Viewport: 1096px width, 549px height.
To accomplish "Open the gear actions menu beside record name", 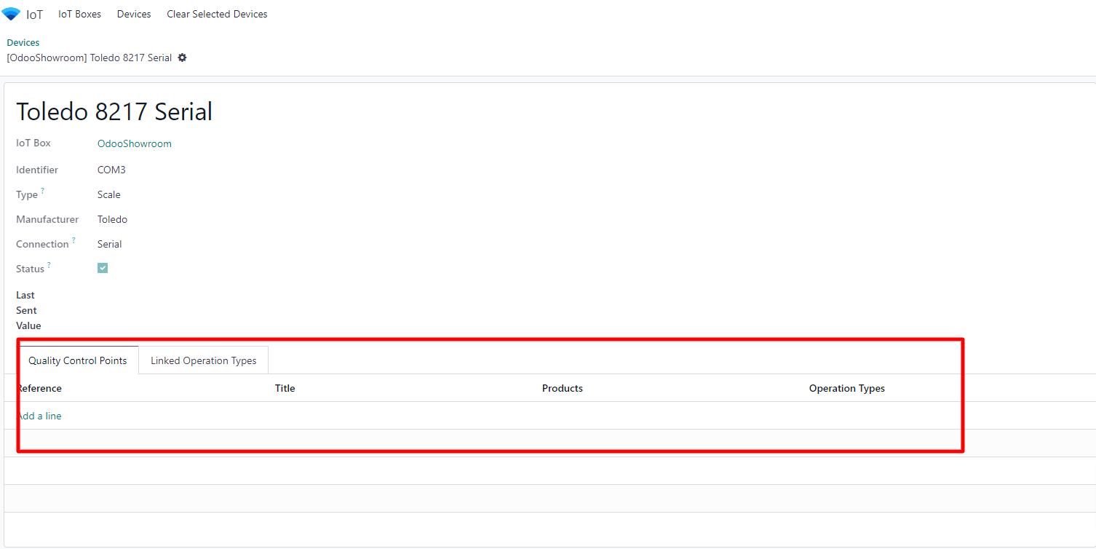I will click(183, 58).
